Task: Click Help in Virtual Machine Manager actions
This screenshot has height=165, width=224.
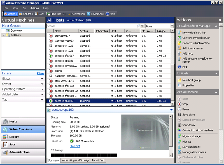Action: (183, 67)
